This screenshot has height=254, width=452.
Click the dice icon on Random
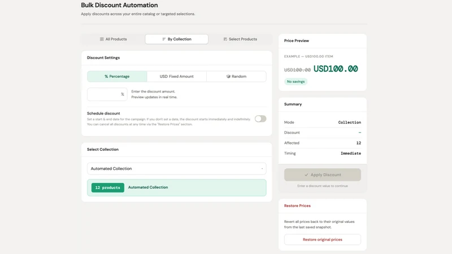click(228, 76)
